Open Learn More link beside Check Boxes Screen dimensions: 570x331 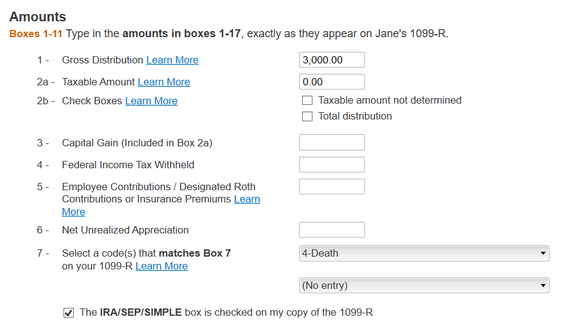(x=151, y=101)
